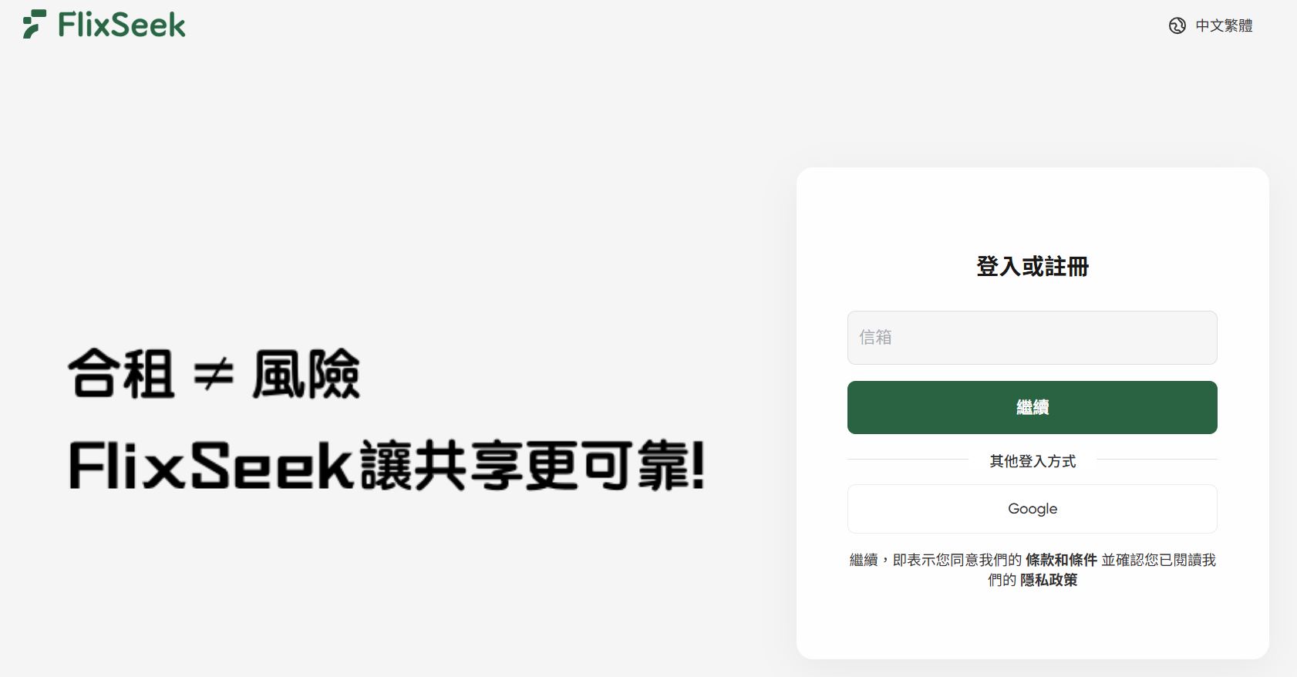Focus the 信箱 email input field

coord(1032,338)
